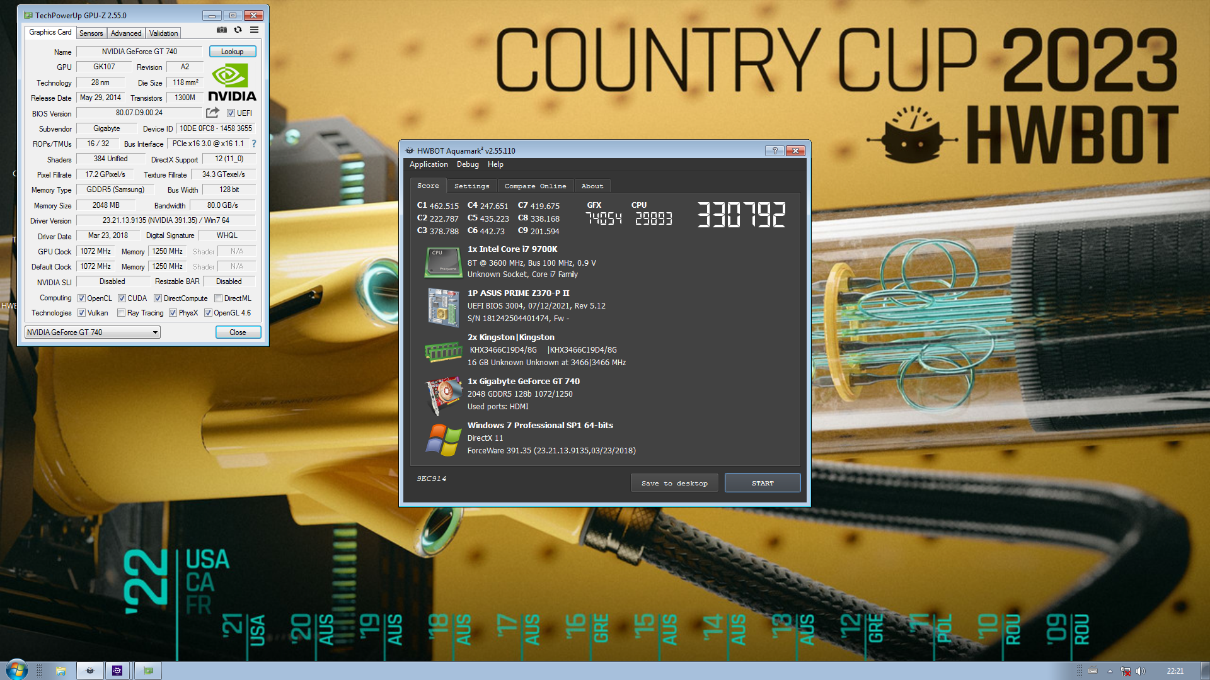Click the motherboard icon in Aquamark
This screenshot has height=680, width=1210.
(x=443, y=307)
